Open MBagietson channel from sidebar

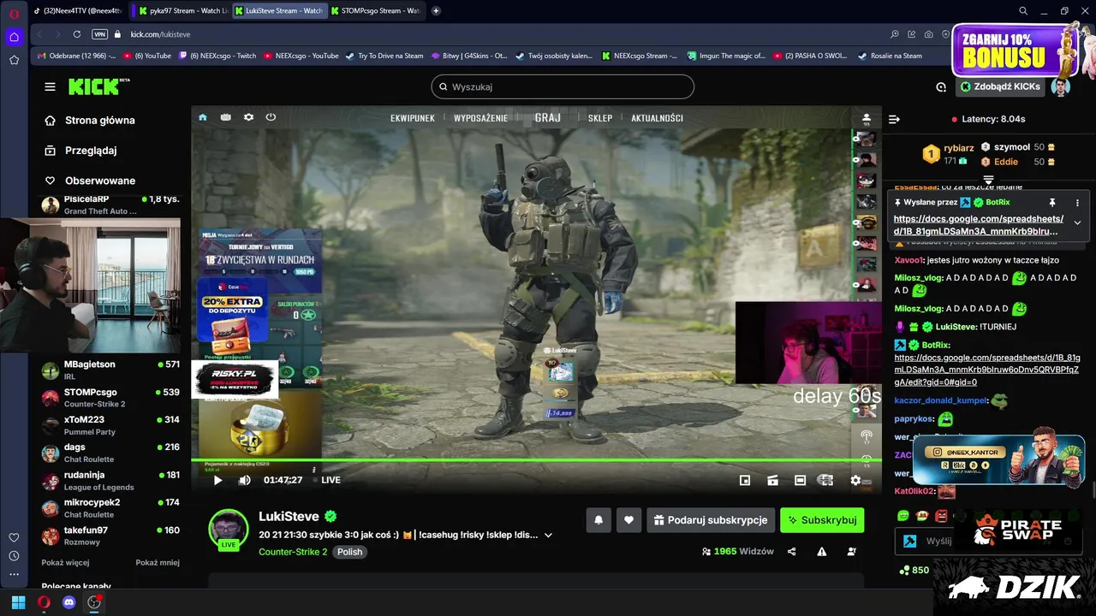[x=110, y=370]
